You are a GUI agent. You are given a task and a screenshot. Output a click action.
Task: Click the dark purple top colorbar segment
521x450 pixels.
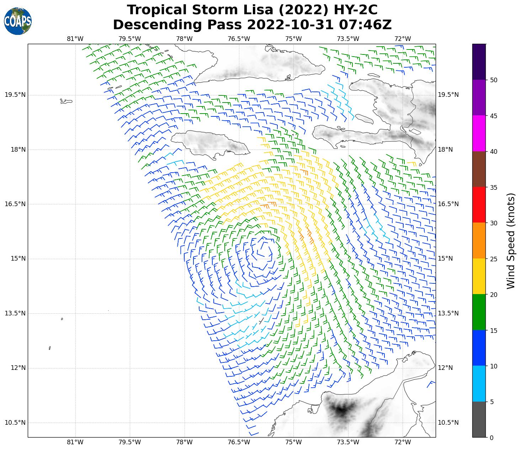479,62
